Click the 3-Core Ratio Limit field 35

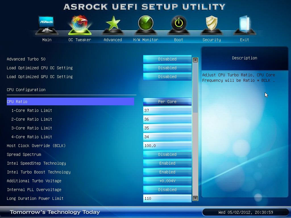[167, 128]
